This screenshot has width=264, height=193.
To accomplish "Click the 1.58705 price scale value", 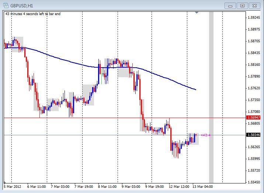I will click(x=254, y=41).
